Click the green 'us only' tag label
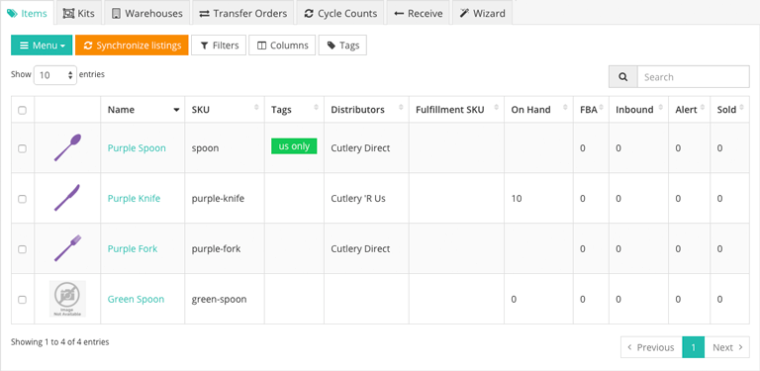 pos(294,146)
